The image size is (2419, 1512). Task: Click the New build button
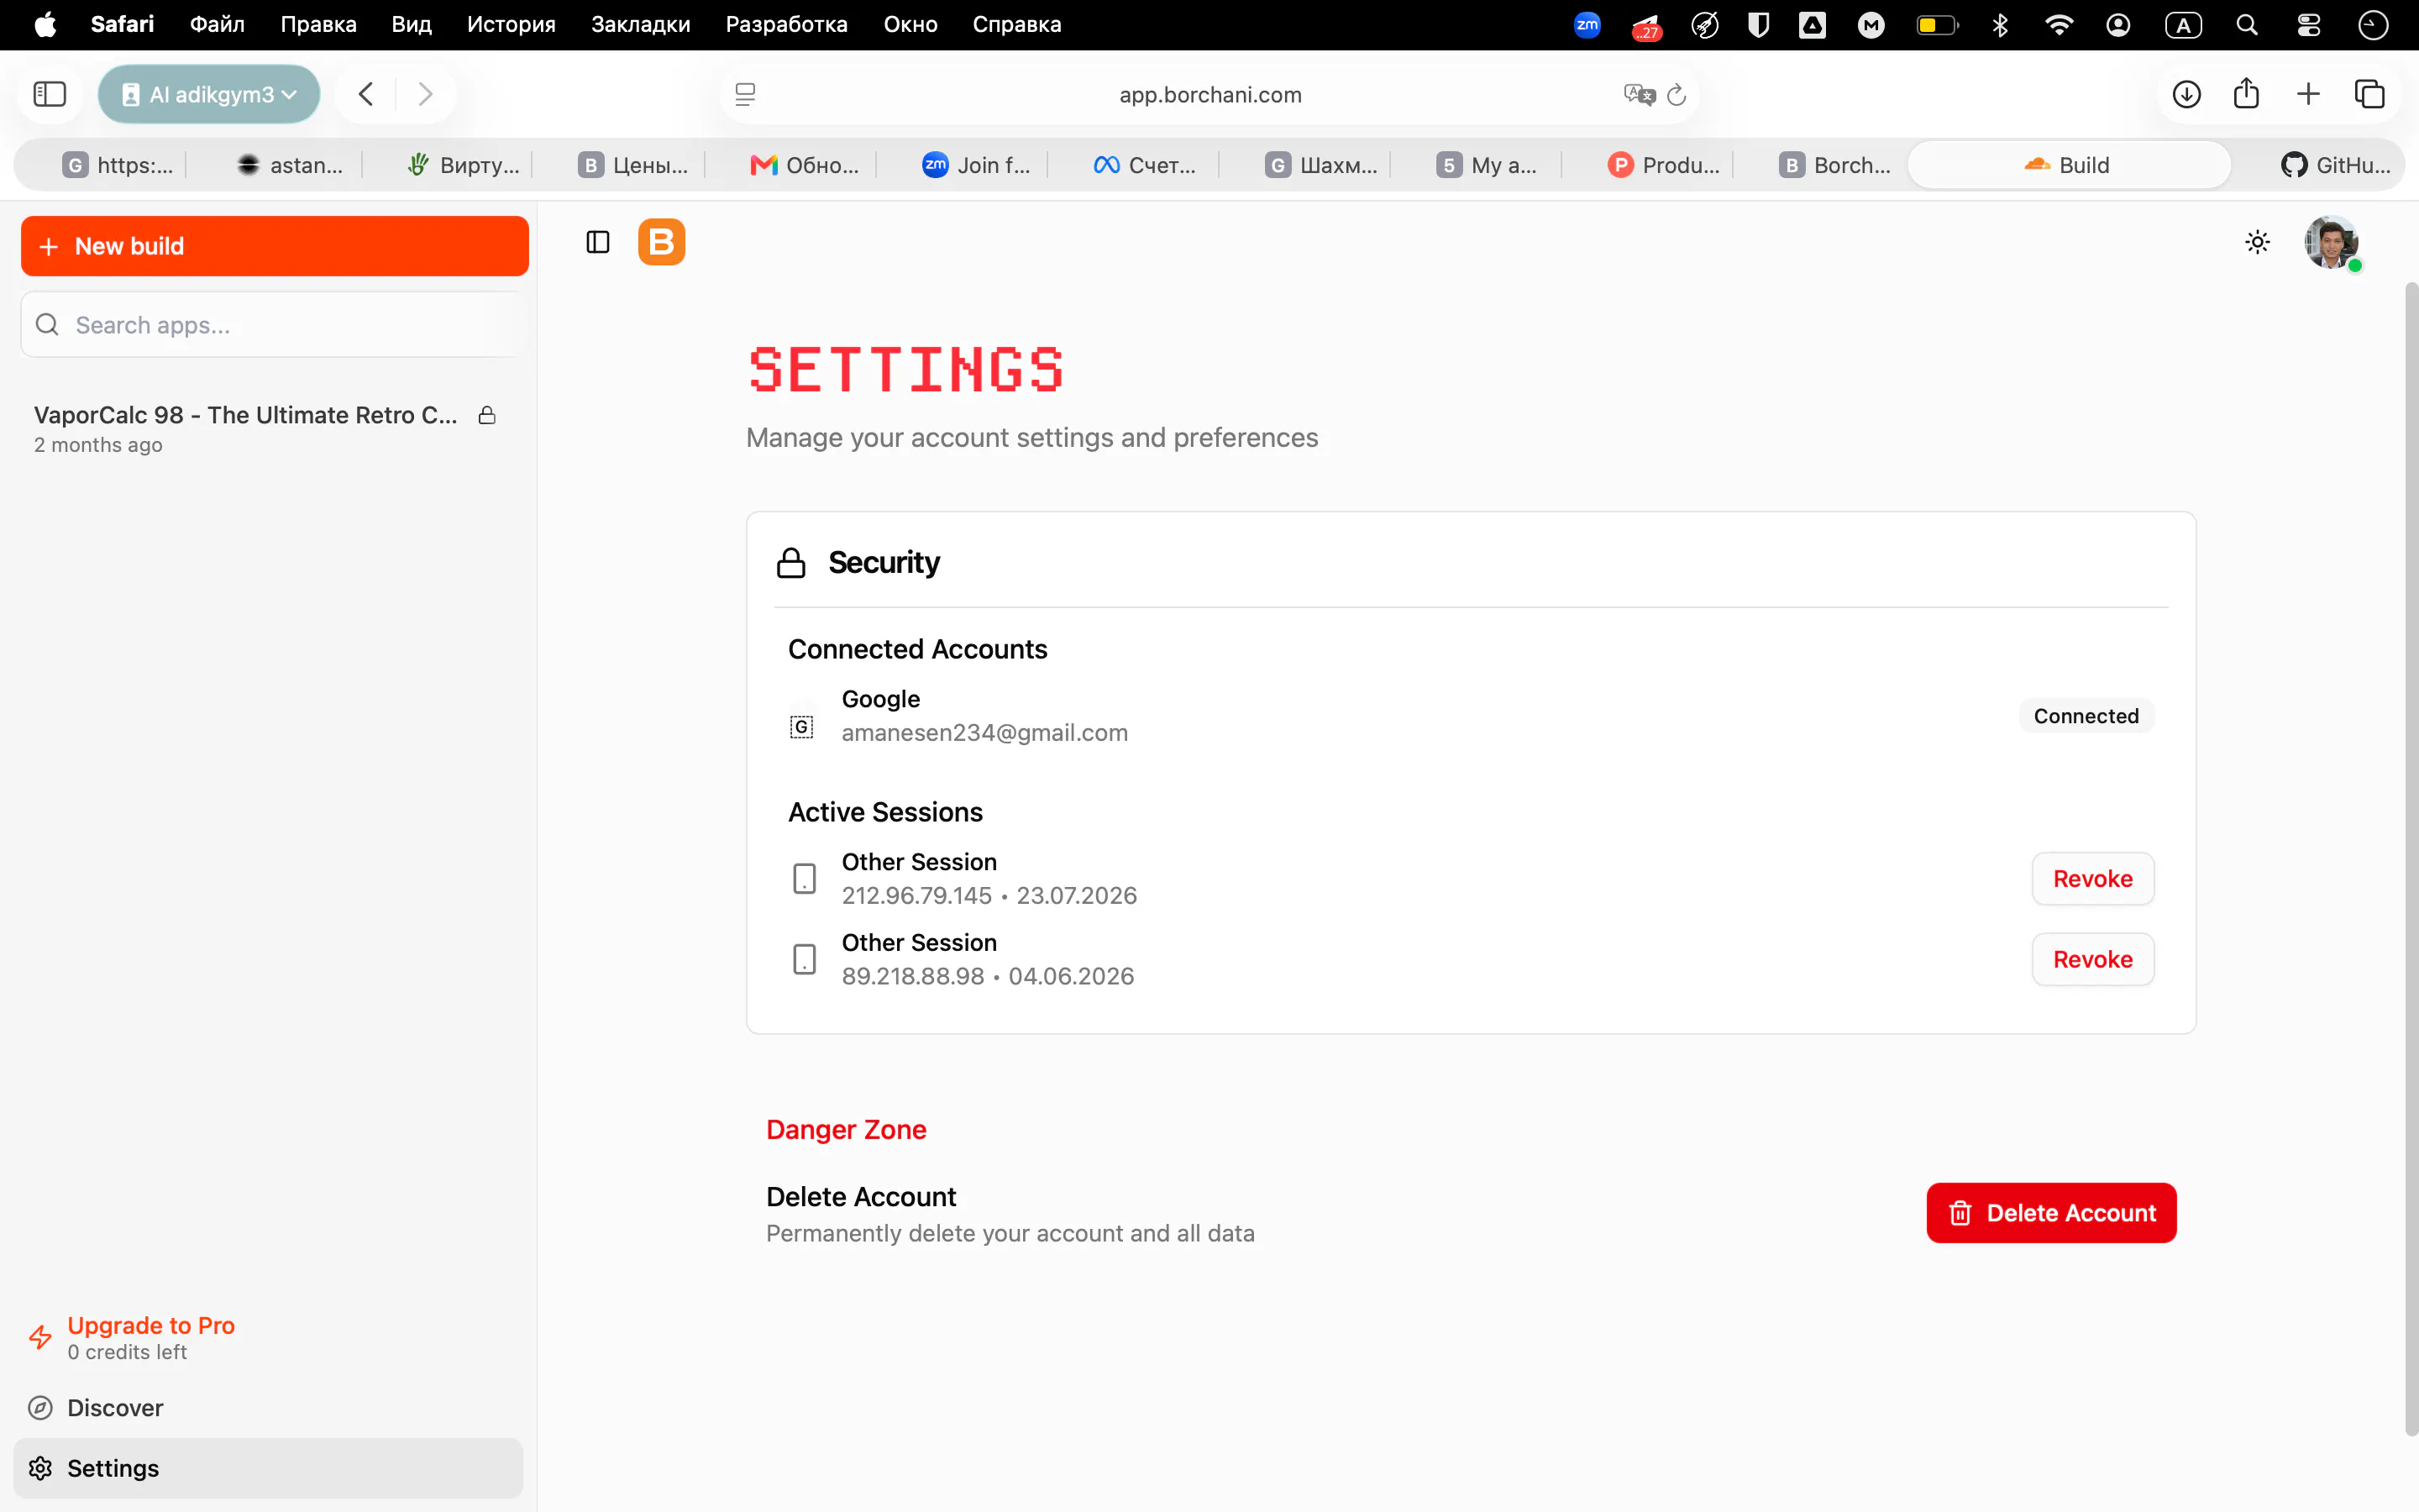tap(275, 246)
